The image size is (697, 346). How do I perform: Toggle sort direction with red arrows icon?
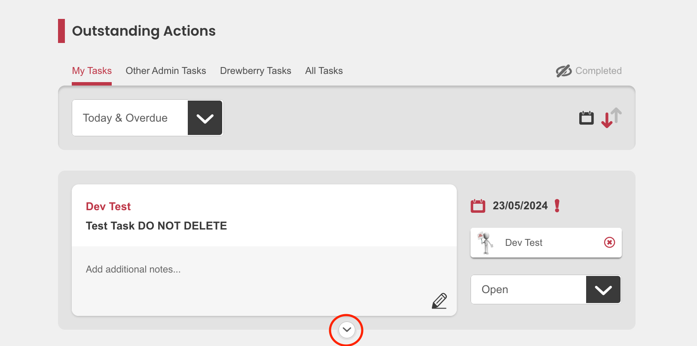(x=611, y=118)
